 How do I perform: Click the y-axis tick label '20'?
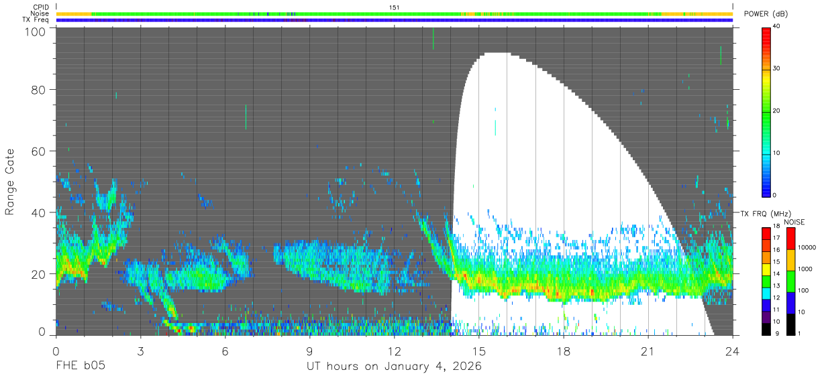[x=39, y=273]
